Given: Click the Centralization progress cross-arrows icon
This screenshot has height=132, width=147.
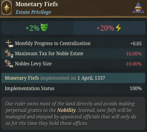Looking at the screenshot, I should click(x=9, y=43).
